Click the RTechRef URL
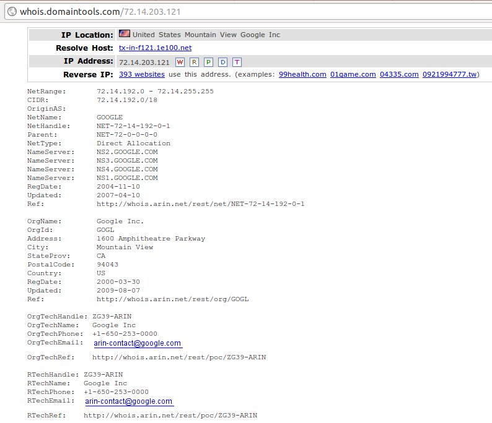Screen dimensions: 492x423 coord(170,416)
